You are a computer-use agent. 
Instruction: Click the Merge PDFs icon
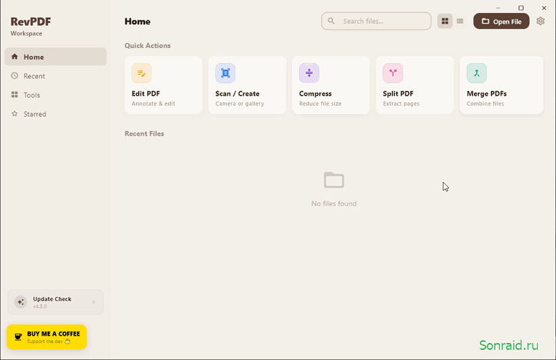tap(477, 73)
